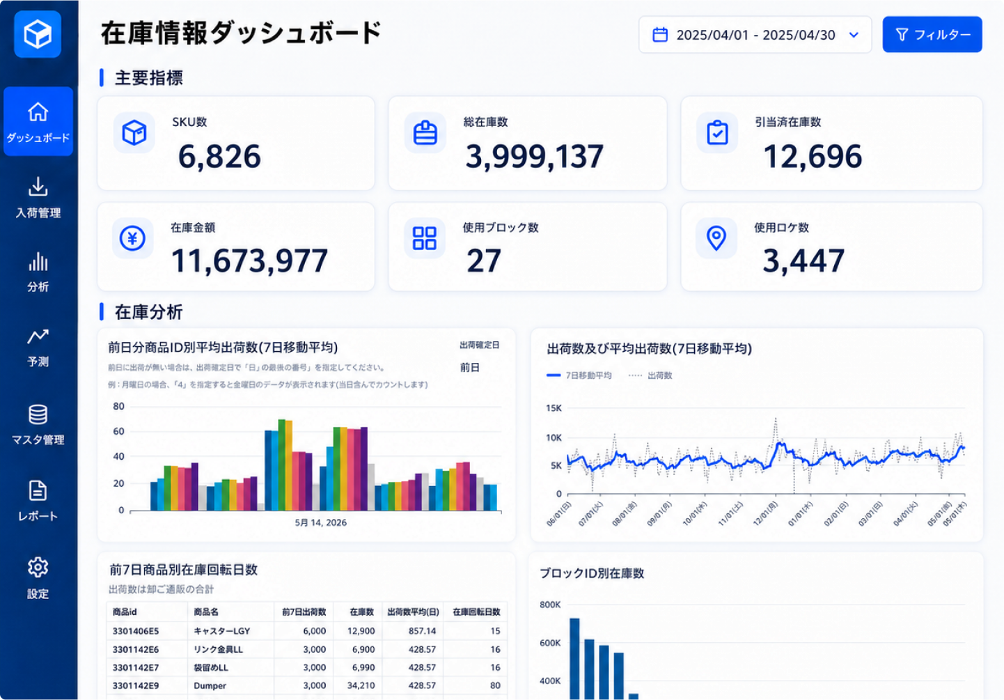Click the 総在庫数 clipboard icon
This screenshot has height=700, width=1004.
tap(425, 132)
